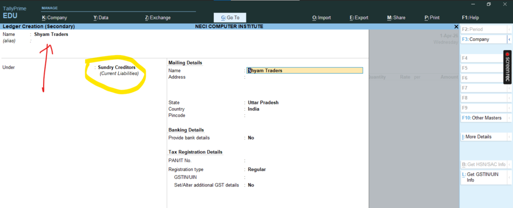
Task: Click the G: Go To button
Action: coord(229,17)
